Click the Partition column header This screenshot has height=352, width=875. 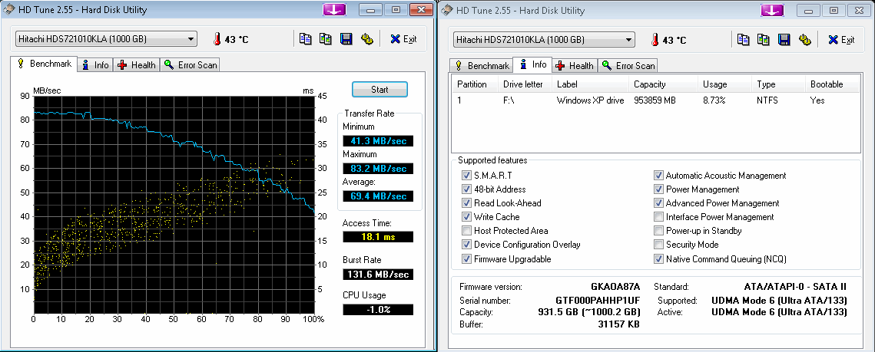click(x=476, y=84)
